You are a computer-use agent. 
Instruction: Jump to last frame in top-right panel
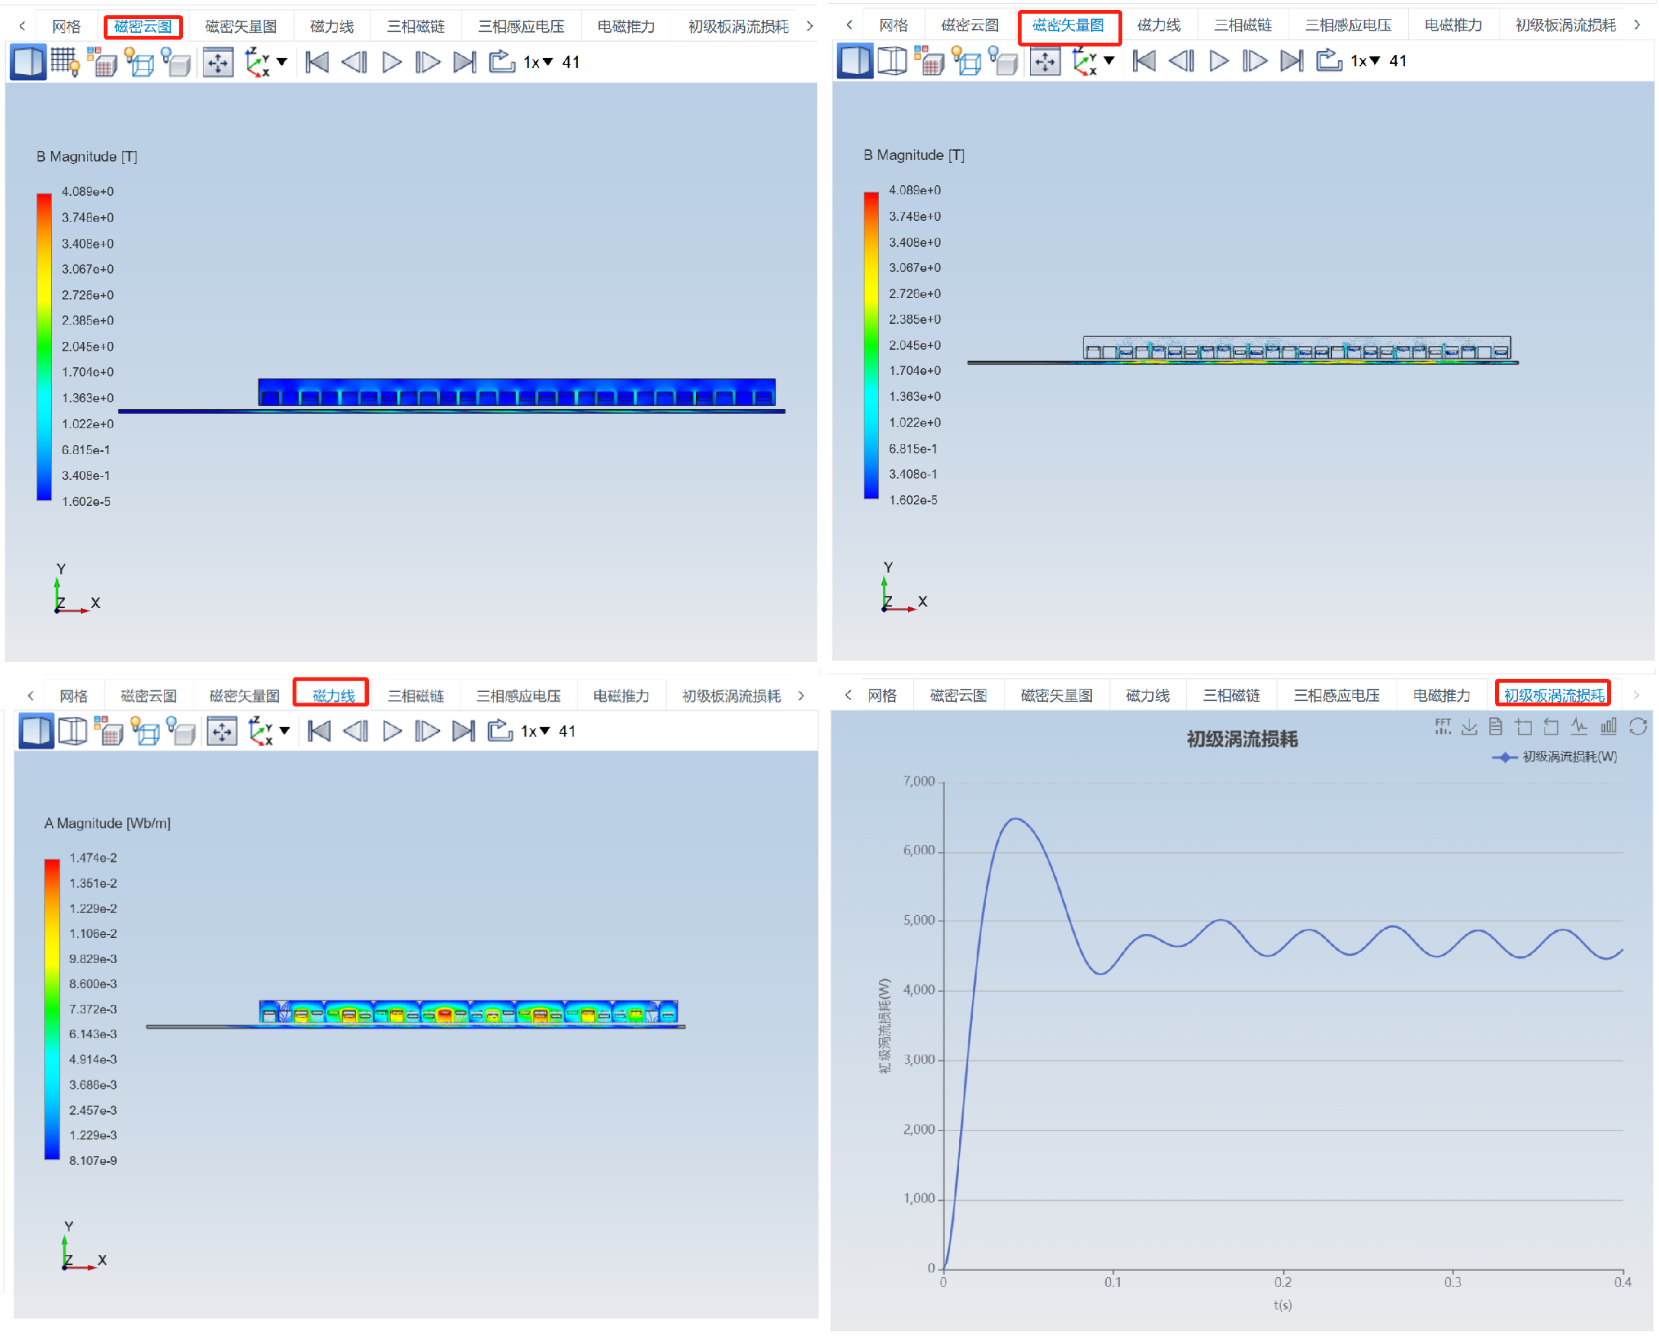click(x=1291, y=61)
